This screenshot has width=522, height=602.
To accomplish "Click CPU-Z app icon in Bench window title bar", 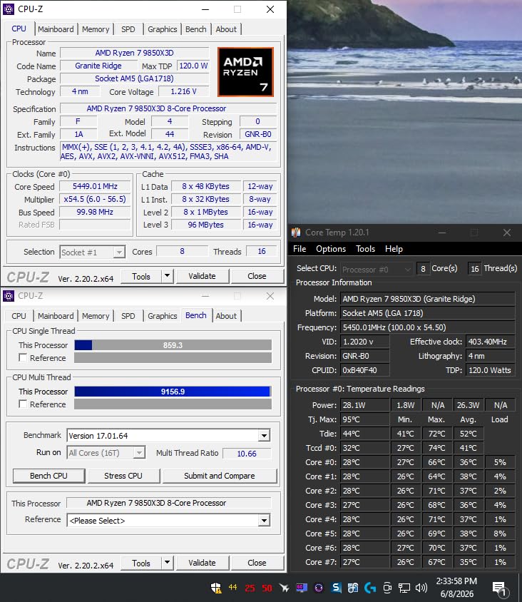I will (9, 295).
